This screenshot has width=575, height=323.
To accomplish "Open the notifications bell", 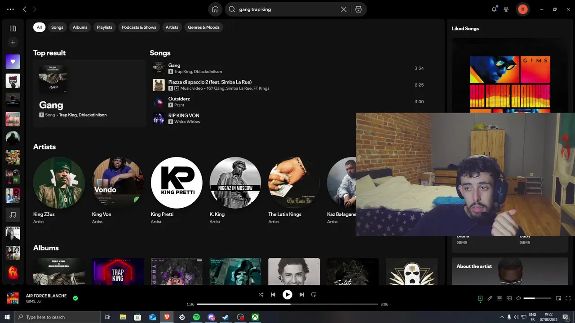I will 494,9.
